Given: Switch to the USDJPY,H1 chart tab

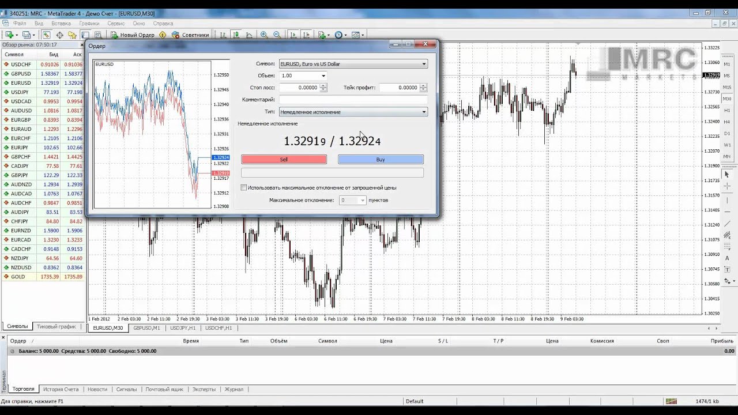Looking at the screenshot, I should [183, 328].
